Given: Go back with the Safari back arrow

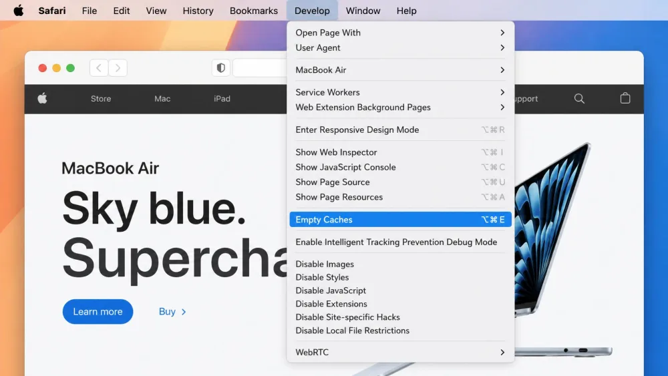Looking at the screenshot, I should [x=99, y=67].
